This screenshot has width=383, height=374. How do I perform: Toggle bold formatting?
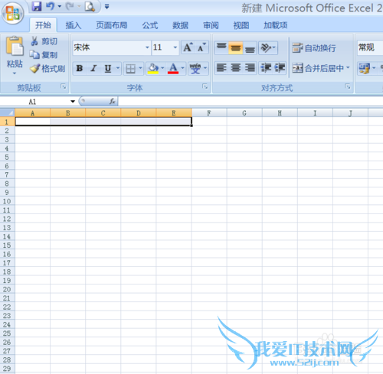[x=80, y=68]
